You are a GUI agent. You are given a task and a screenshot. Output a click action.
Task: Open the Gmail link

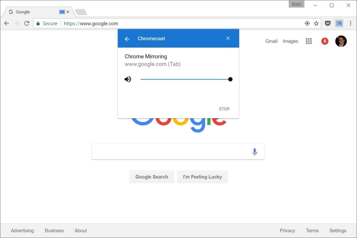pyautogui.click(x=271, y=41)
